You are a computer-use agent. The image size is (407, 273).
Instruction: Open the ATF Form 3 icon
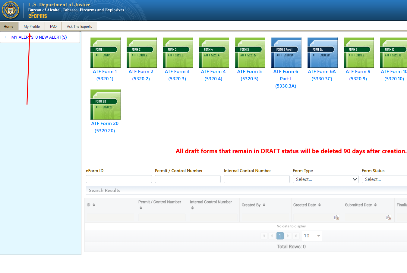pos(178,53)
